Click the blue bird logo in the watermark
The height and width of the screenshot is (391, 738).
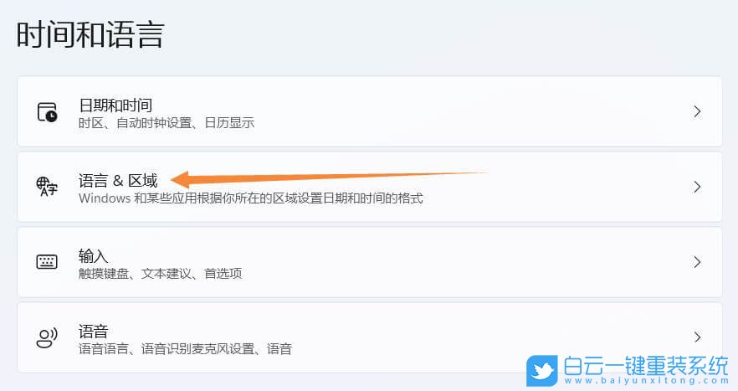tap(541, 370)
